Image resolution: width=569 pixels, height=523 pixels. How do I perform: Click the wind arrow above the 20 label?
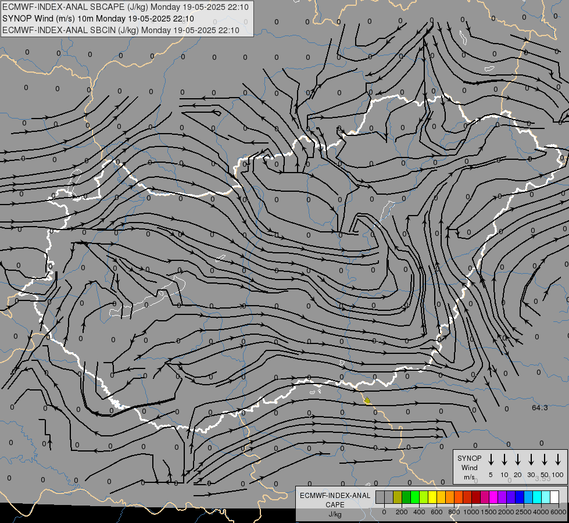pos(518,459)
